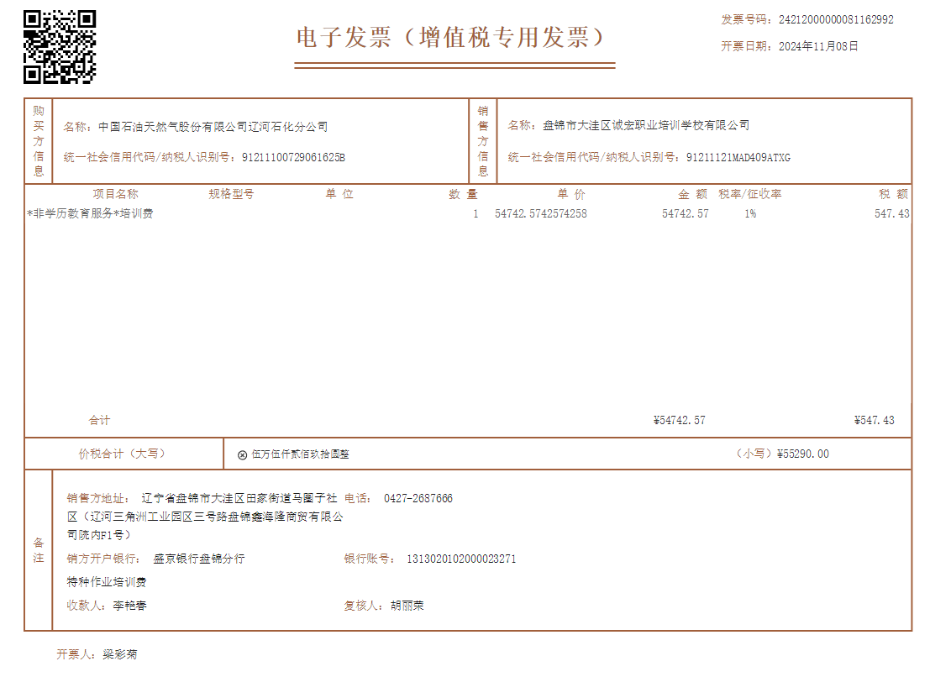Click the 税率/征收率 column header
The height and width of the screenshot is (677, 951).
tap(749, 194)
